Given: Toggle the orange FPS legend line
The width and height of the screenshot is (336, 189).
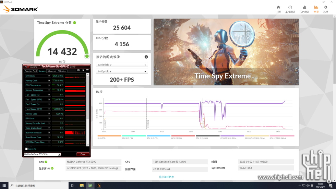Looking at the screenshot, I should point(109,136).
